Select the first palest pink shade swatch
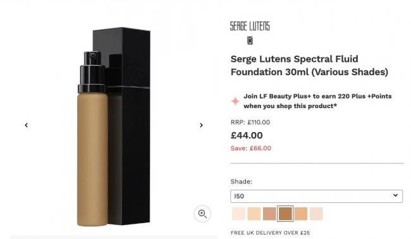411x239 pixels. (x=238, y=214)
